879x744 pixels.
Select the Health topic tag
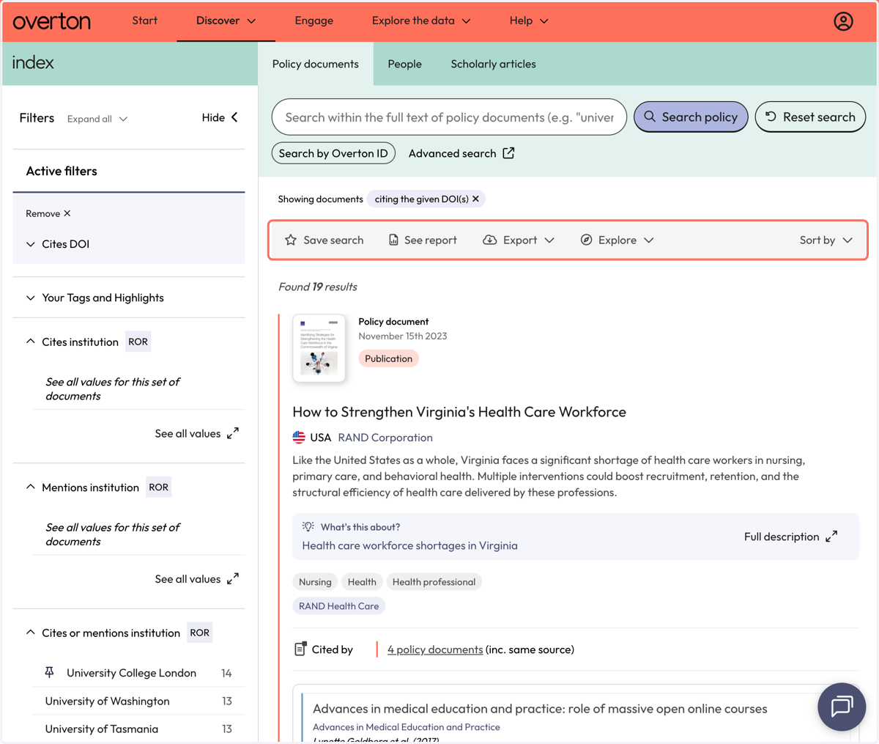pyautogui.click(x=362, y=582)
